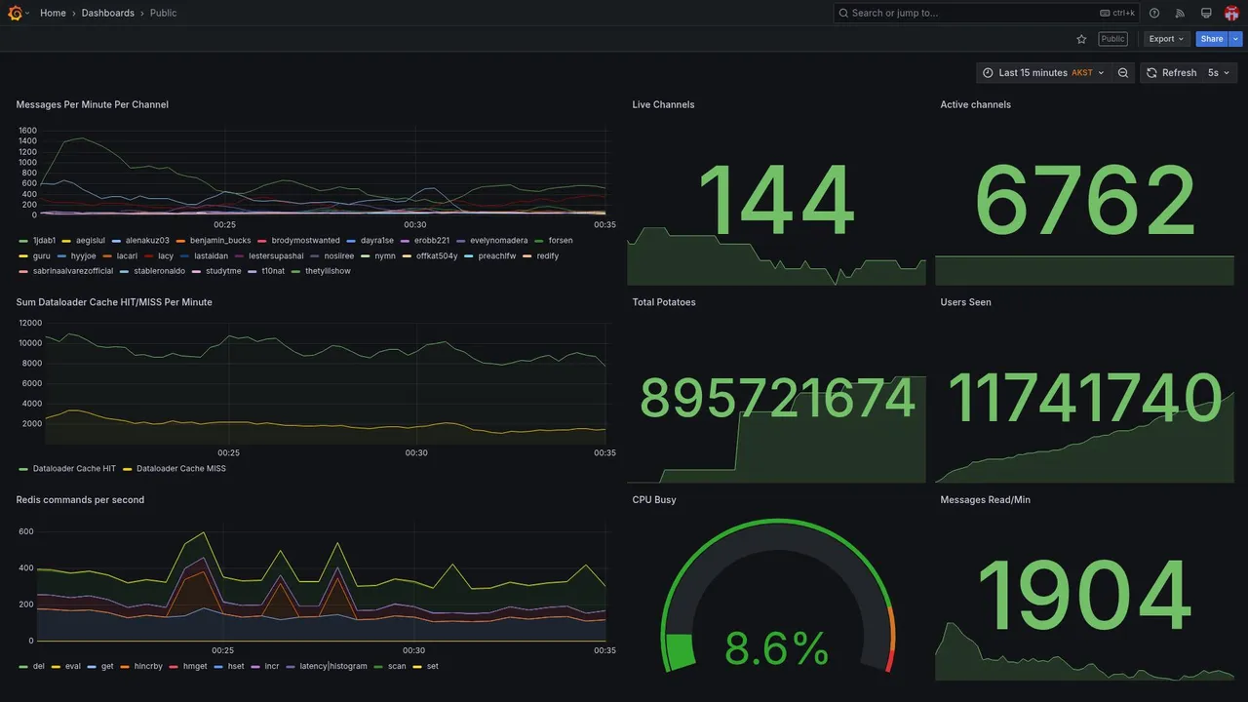Viewport: 1248px width, 702px height.
Task: Expand the 5s refresh interval dropdown
Action: pyautogui.click(x=1220, y=73)
